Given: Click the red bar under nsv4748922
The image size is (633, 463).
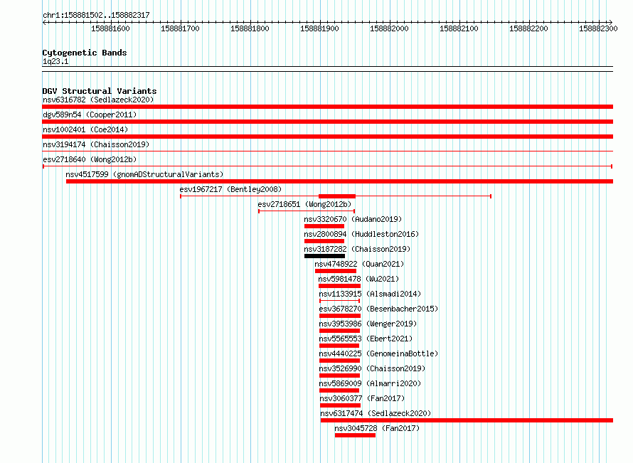Looking at the screenshot, I should pyautogui.click(x=336, y=271).
